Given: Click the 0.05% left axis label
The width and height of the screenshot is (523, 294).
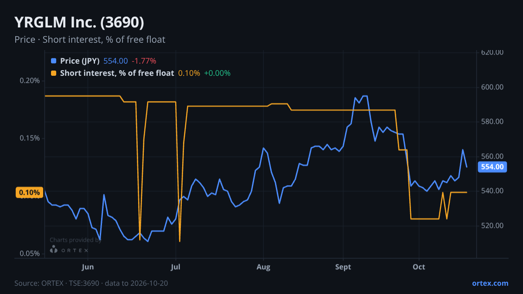Looking at the screenshot, I should [30, 253].
